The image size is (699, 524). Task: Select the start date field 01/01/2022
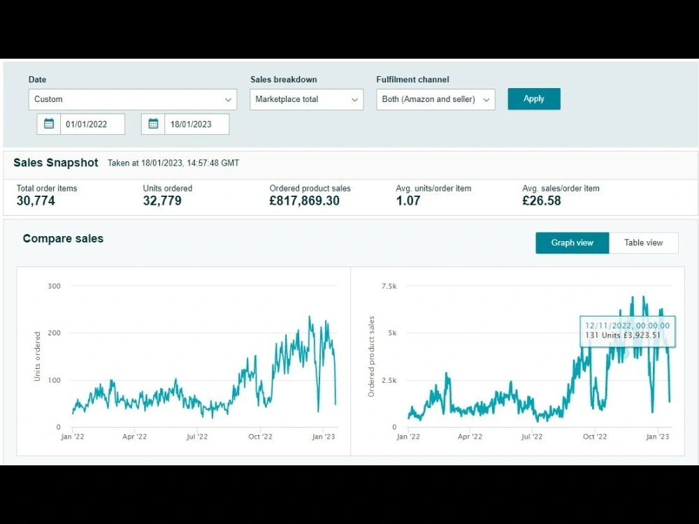pyautogui.click(x=92, y=124)
